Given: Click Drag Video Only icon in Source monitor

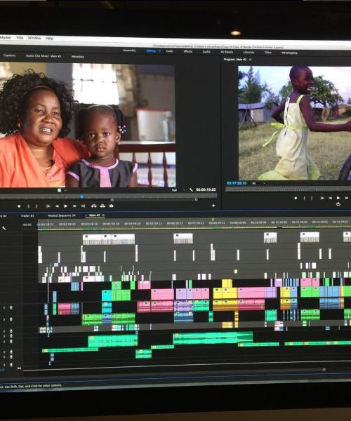Looking at the screenshot, I should pos(60,190).
